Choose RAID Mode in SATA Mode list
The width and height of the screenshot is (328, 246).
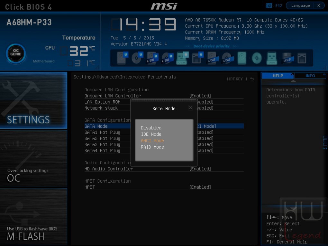(152, 147)
